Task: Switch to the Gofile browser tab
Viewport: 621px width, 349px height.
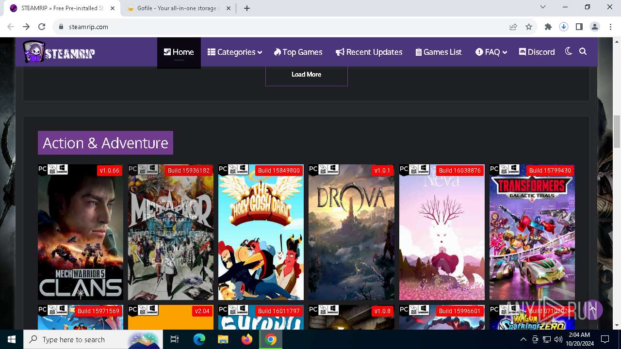Action: (x=178, y=8)
